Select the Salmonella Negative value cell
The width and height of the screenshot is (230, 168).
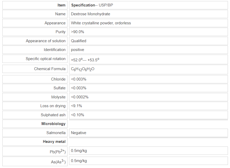pos(79,133)
